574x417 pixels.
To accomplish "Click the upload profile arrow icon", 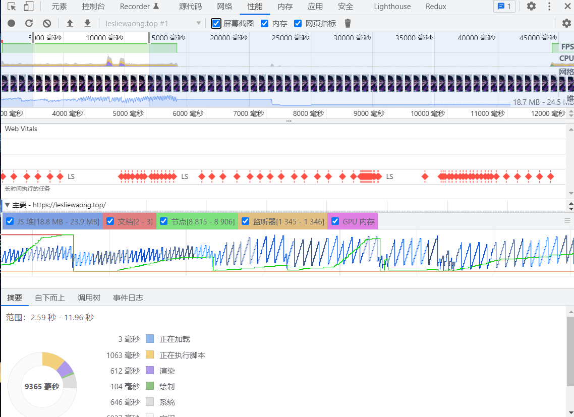I will (70, 23).
